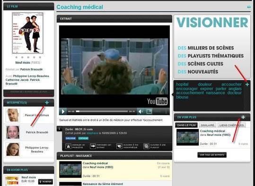Viewport: 255px width, 186px height.
Task: Click the add to a playlist icon
Action: click(x=146, y=146)
